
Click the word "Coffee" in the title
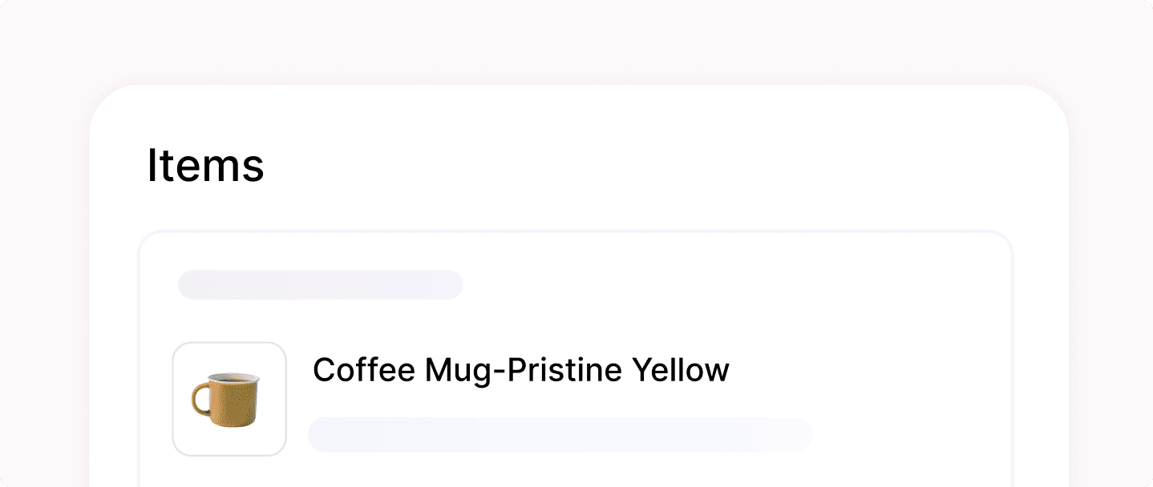[363, 370]
